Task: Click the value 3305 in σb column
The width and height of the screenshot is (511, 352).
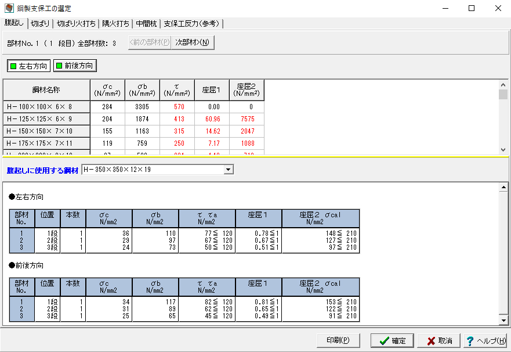Action: click(x=142, y=107)
